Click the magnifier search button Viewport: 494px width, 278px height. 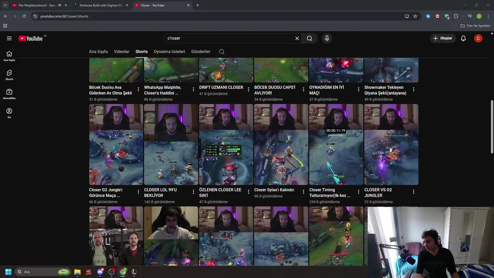(x=310, y=38)
